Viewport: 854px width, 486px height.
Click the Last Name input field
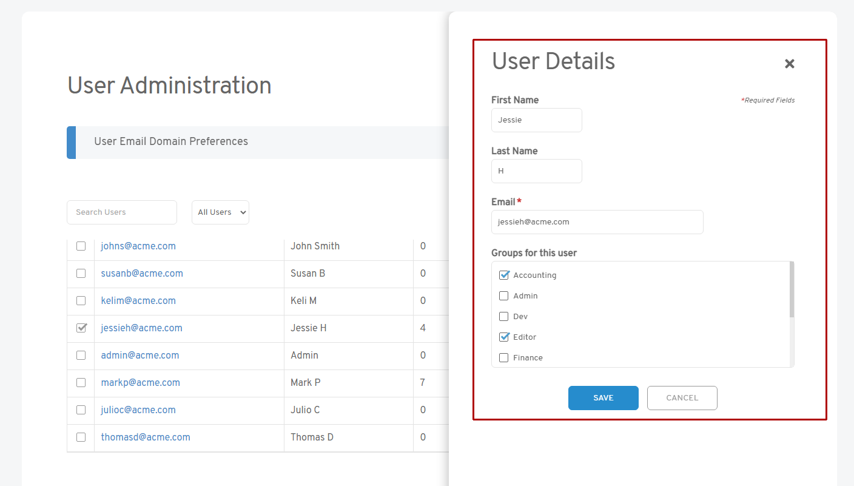click(536, 171)
